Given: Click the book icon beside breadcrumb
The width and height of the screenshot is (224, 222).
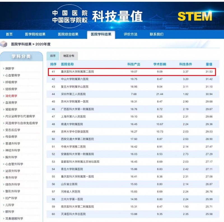Looking at the screenshot, I should (x=4, y=44).
